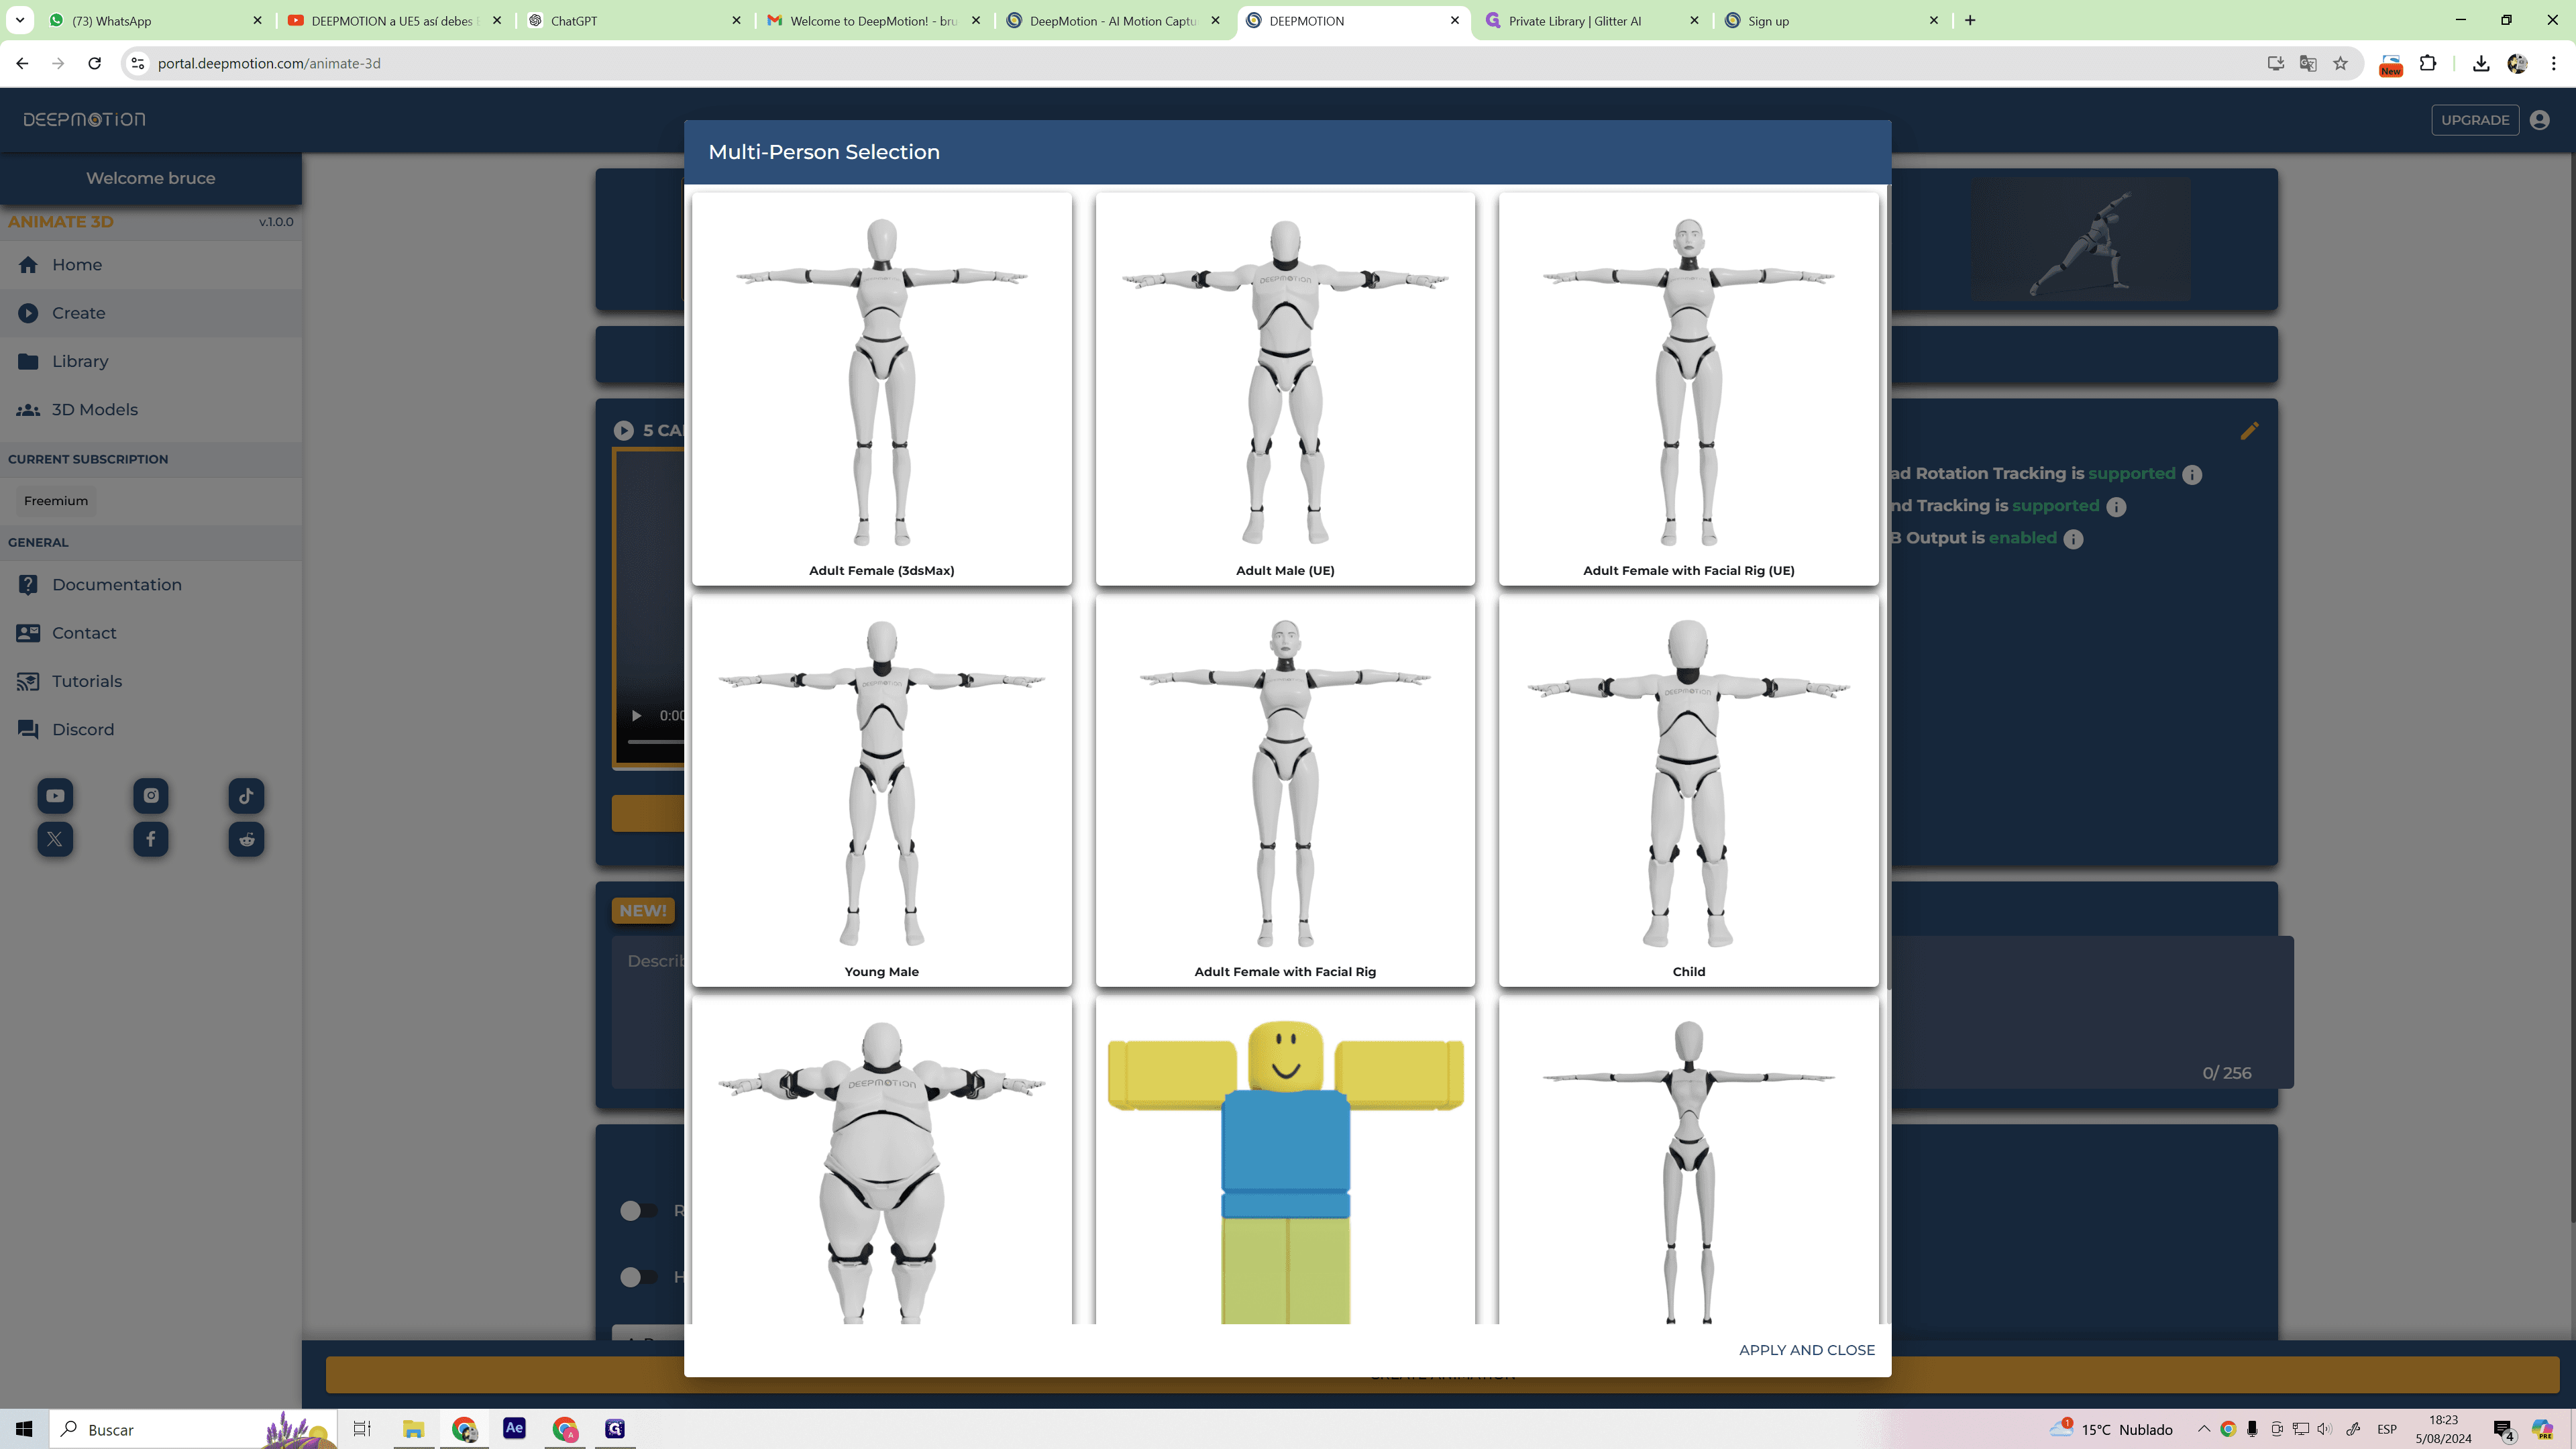This screenshot has width=2576, height=1449.
Task: Open the TikTok social link icon
Action: pos(246,796)
